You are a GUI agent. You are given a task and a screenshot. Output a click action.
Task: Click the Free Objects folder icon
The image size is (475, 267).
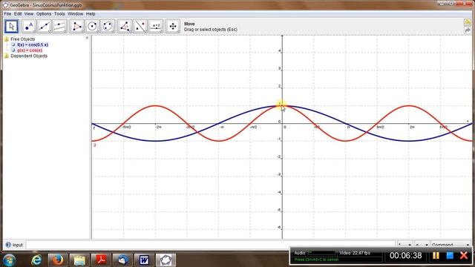[x=7, y=39]
